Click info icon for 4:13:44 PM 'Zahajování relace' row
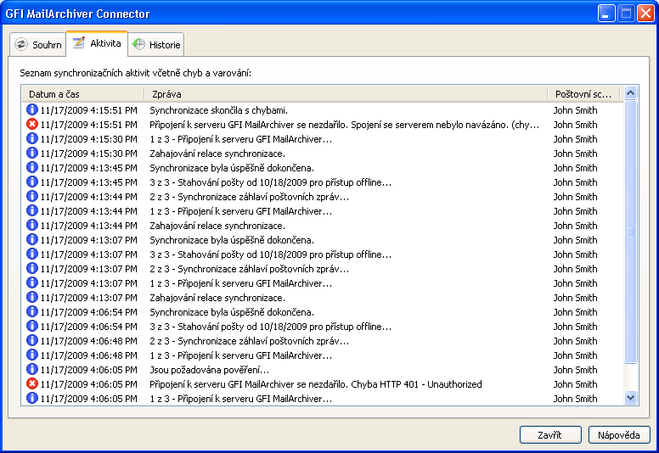Image resolution: width=659 pixels, height=453 pixels. click(32, 225)
